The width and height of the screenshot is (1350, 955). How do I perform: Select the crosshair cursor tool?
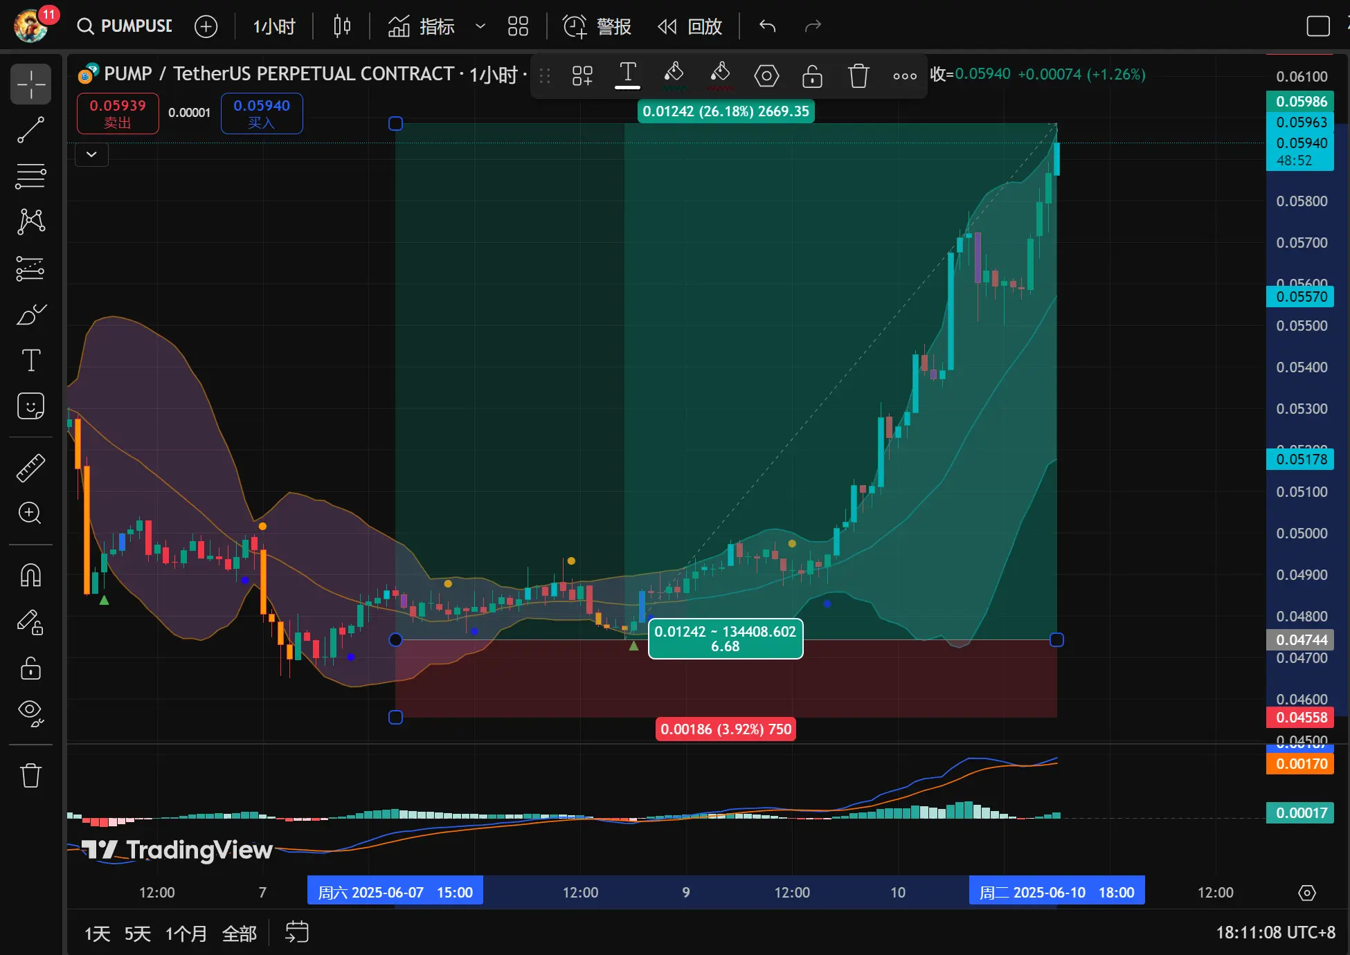click(31, 84)
